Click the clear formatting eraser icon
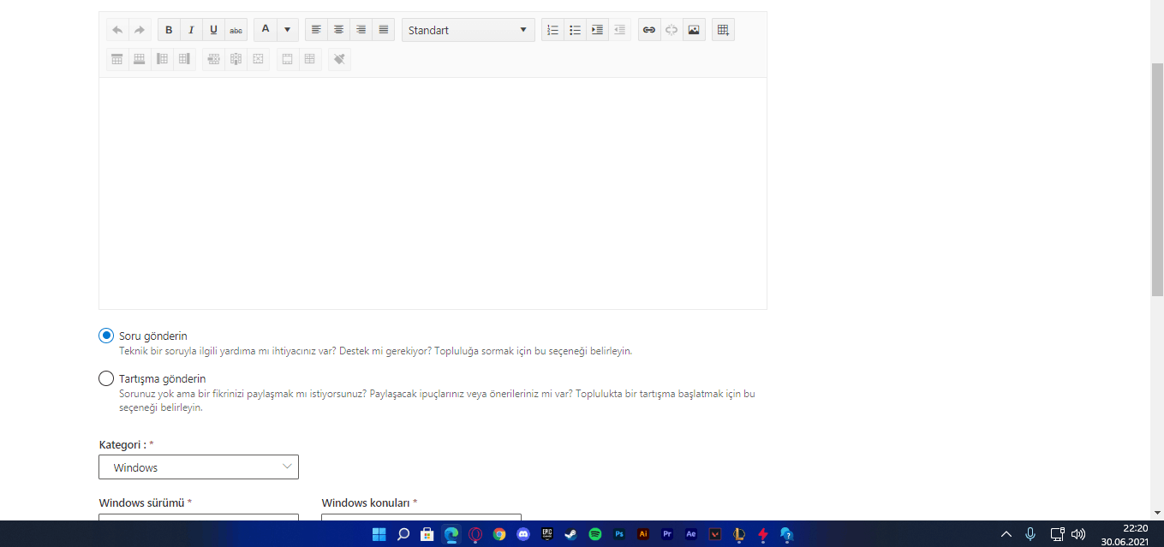1164x547 pixels. coord(339,59)
